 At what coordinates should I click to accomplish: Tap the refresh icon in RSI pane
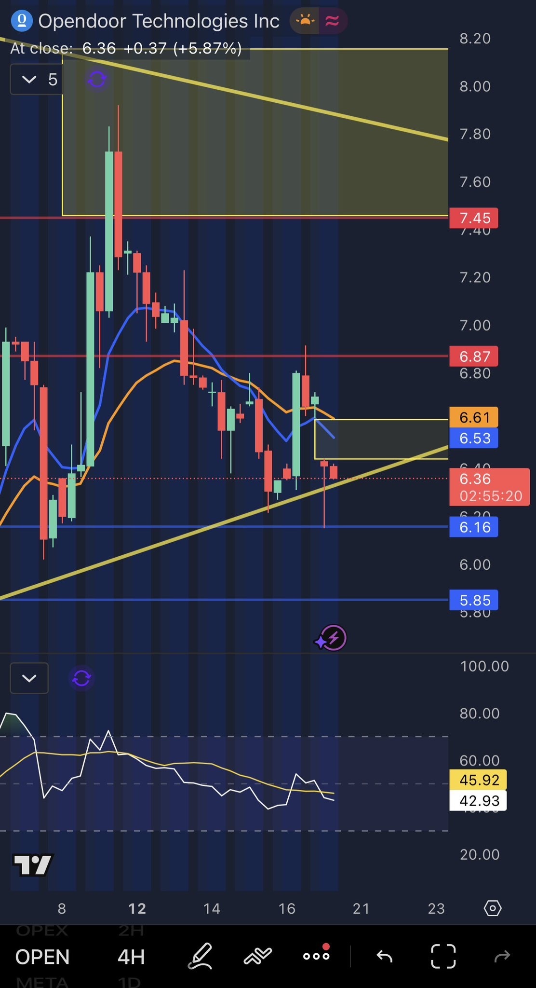[x=81, y=678]
